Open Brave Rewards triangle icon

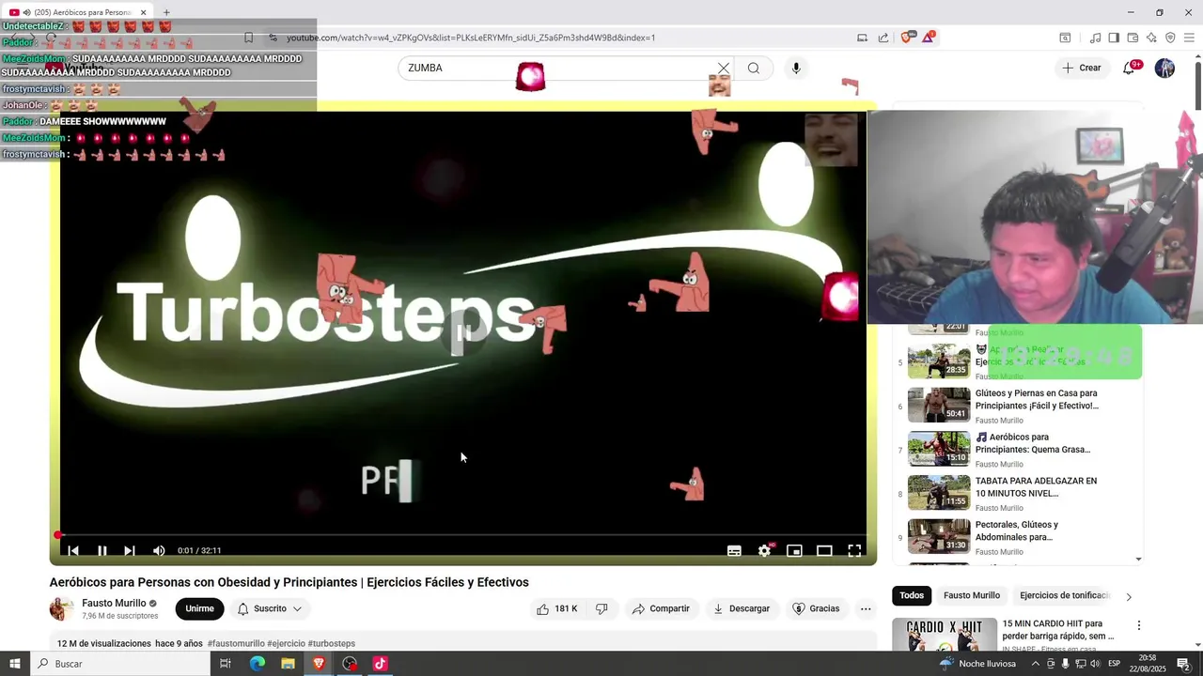(929, 38)
